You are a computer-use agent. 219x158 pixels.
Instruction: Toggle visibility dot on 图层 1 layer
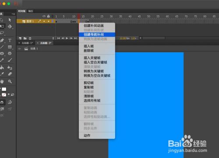tap(44, 21)
